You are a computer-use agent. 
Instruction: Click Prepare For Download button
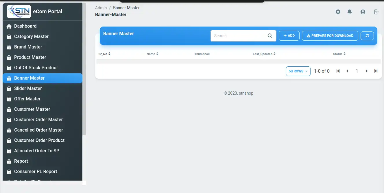point(330,36)
